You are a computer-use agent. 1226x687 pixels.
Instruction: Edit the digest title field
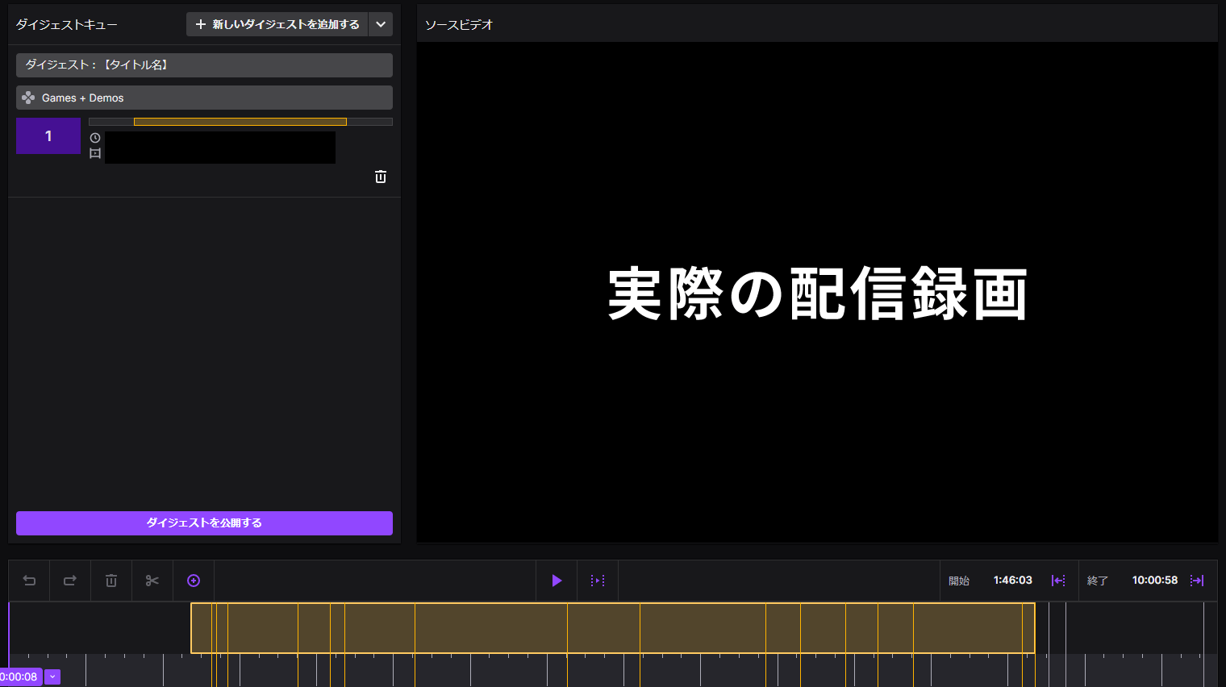click(204, 65)
